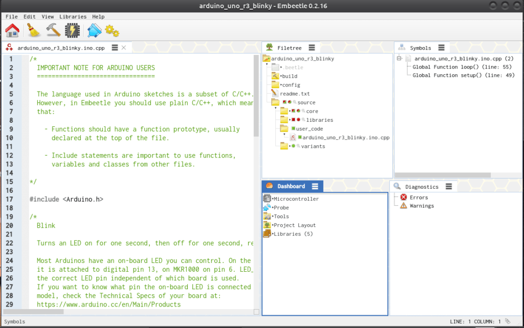The height and width of the screenshot is (328, 524).
Task: Open the blue probe tool in the toolbar
Action: pyautogui.click(x=94, y=30)
